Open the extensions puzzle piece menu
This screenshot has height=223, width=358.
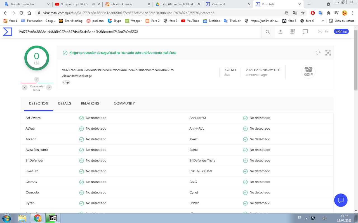pyautogui.click(x=329, y=13)
